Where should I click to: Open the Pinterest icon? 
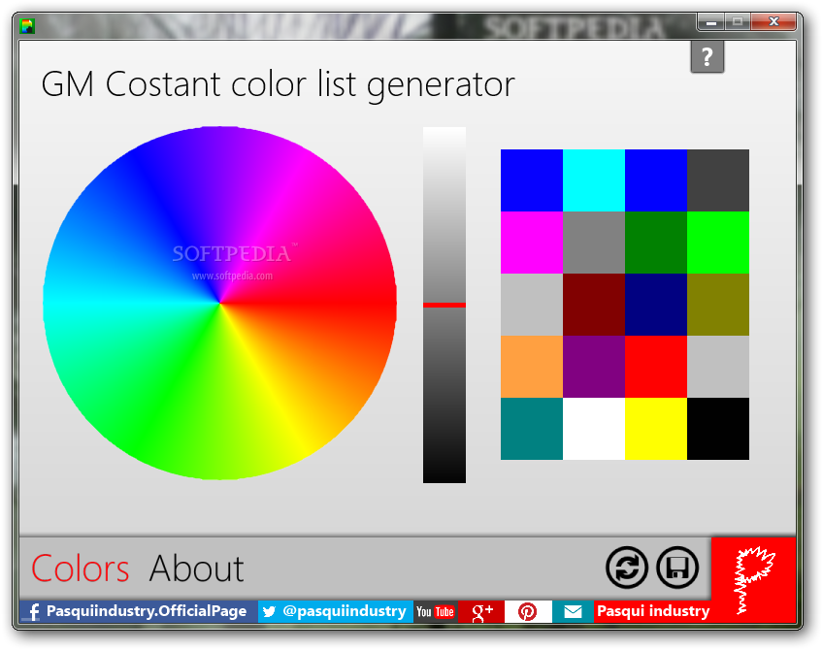[528, 611]
